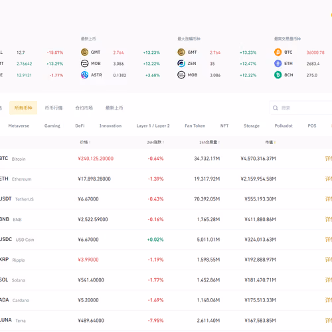Open the Solana row in the table
Image resolution: width=332 pixels, height=332 pixels.
(166, 280)
